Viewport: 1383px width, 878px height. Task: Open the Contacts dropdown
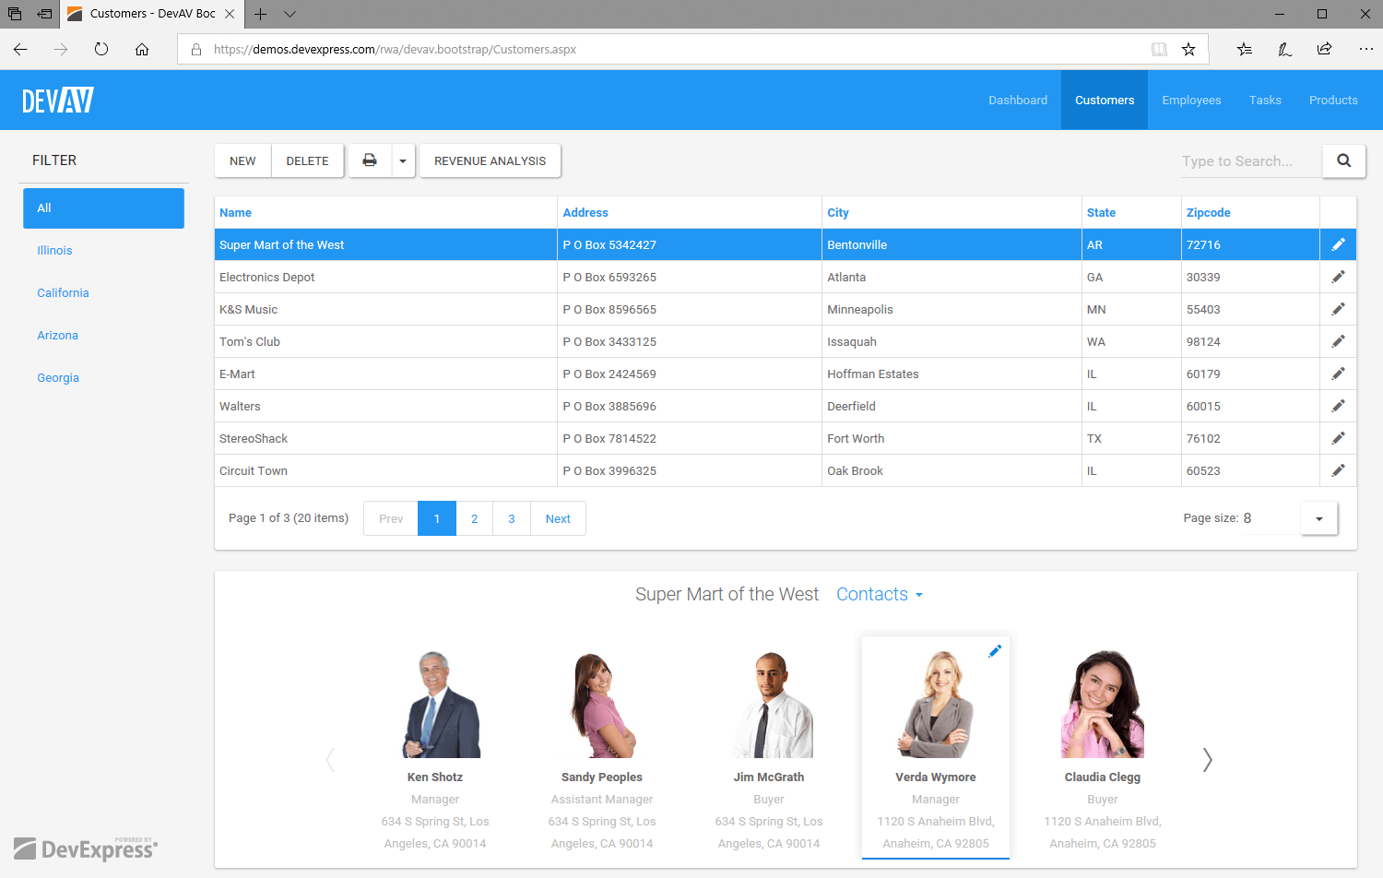879,595
